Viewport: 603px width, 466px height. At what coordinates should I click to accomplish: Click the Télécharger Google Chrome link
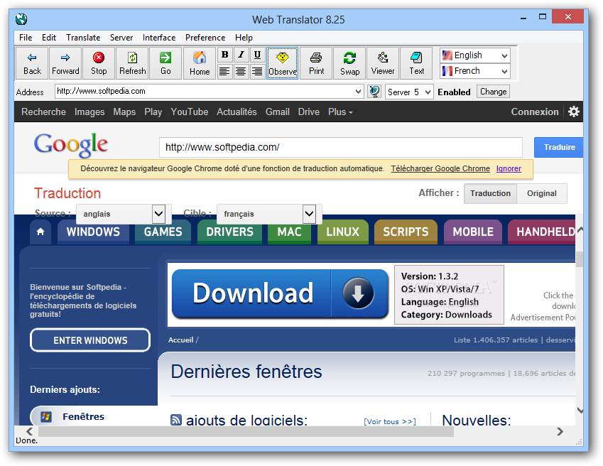tap(440, 169)
